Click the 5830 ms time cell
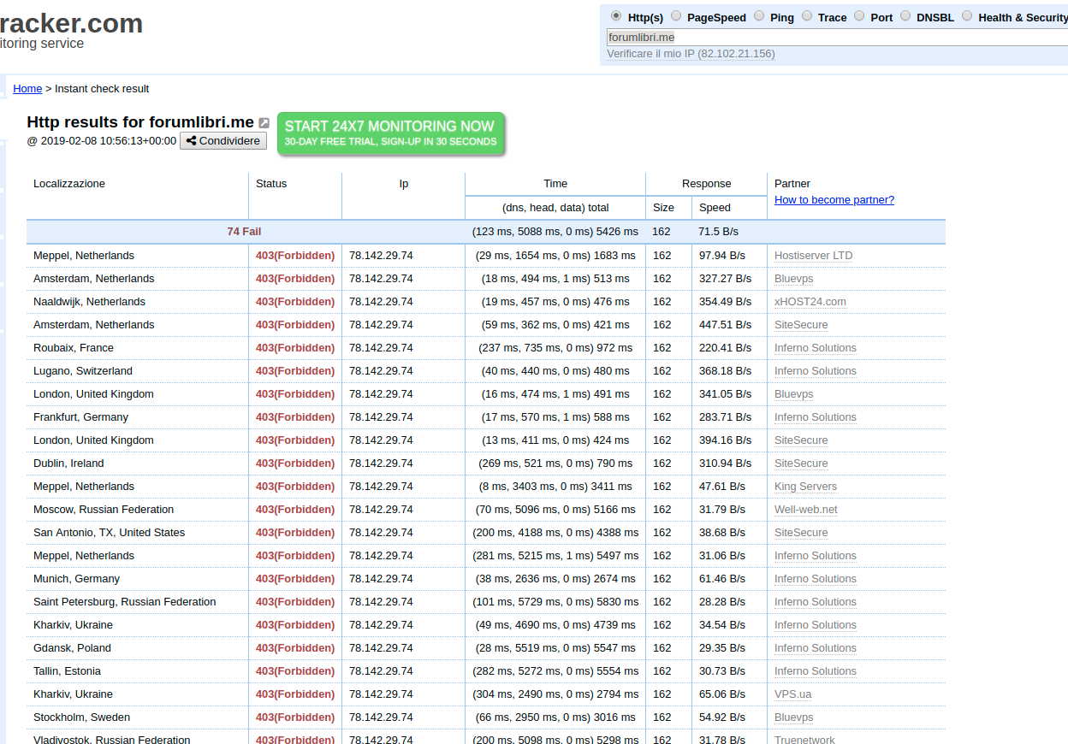 click(x=555, y=602)
